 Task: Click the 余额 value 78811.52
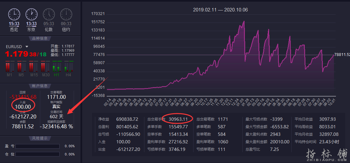pos(23,126)
